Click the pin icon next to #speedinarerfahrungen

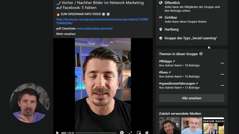197,83
